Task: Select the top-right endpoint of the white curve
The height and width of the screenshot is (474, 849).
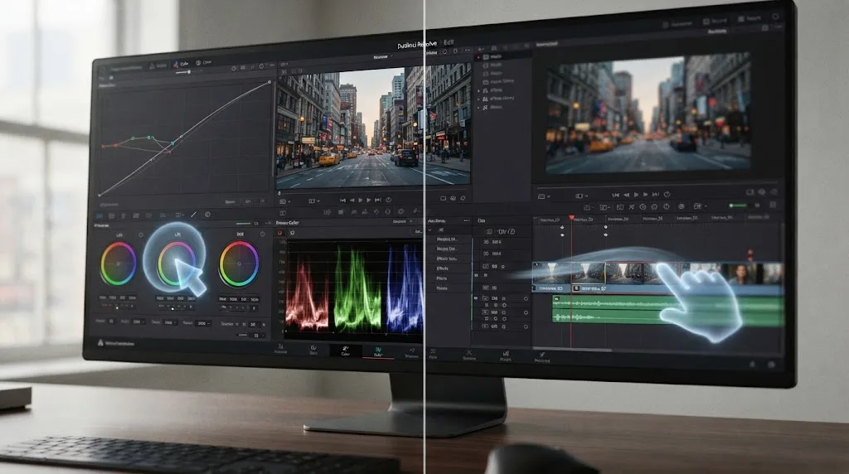Action: point(269,82)
